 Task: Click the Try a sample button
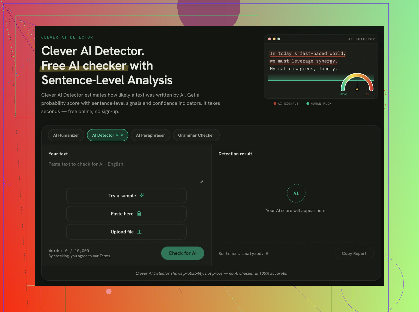tap(126, 196)
